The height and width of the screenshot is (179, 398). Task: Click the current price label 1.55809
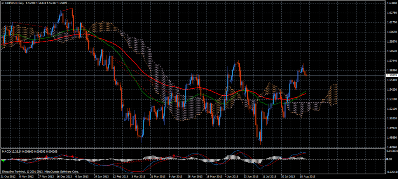[391, 75]
